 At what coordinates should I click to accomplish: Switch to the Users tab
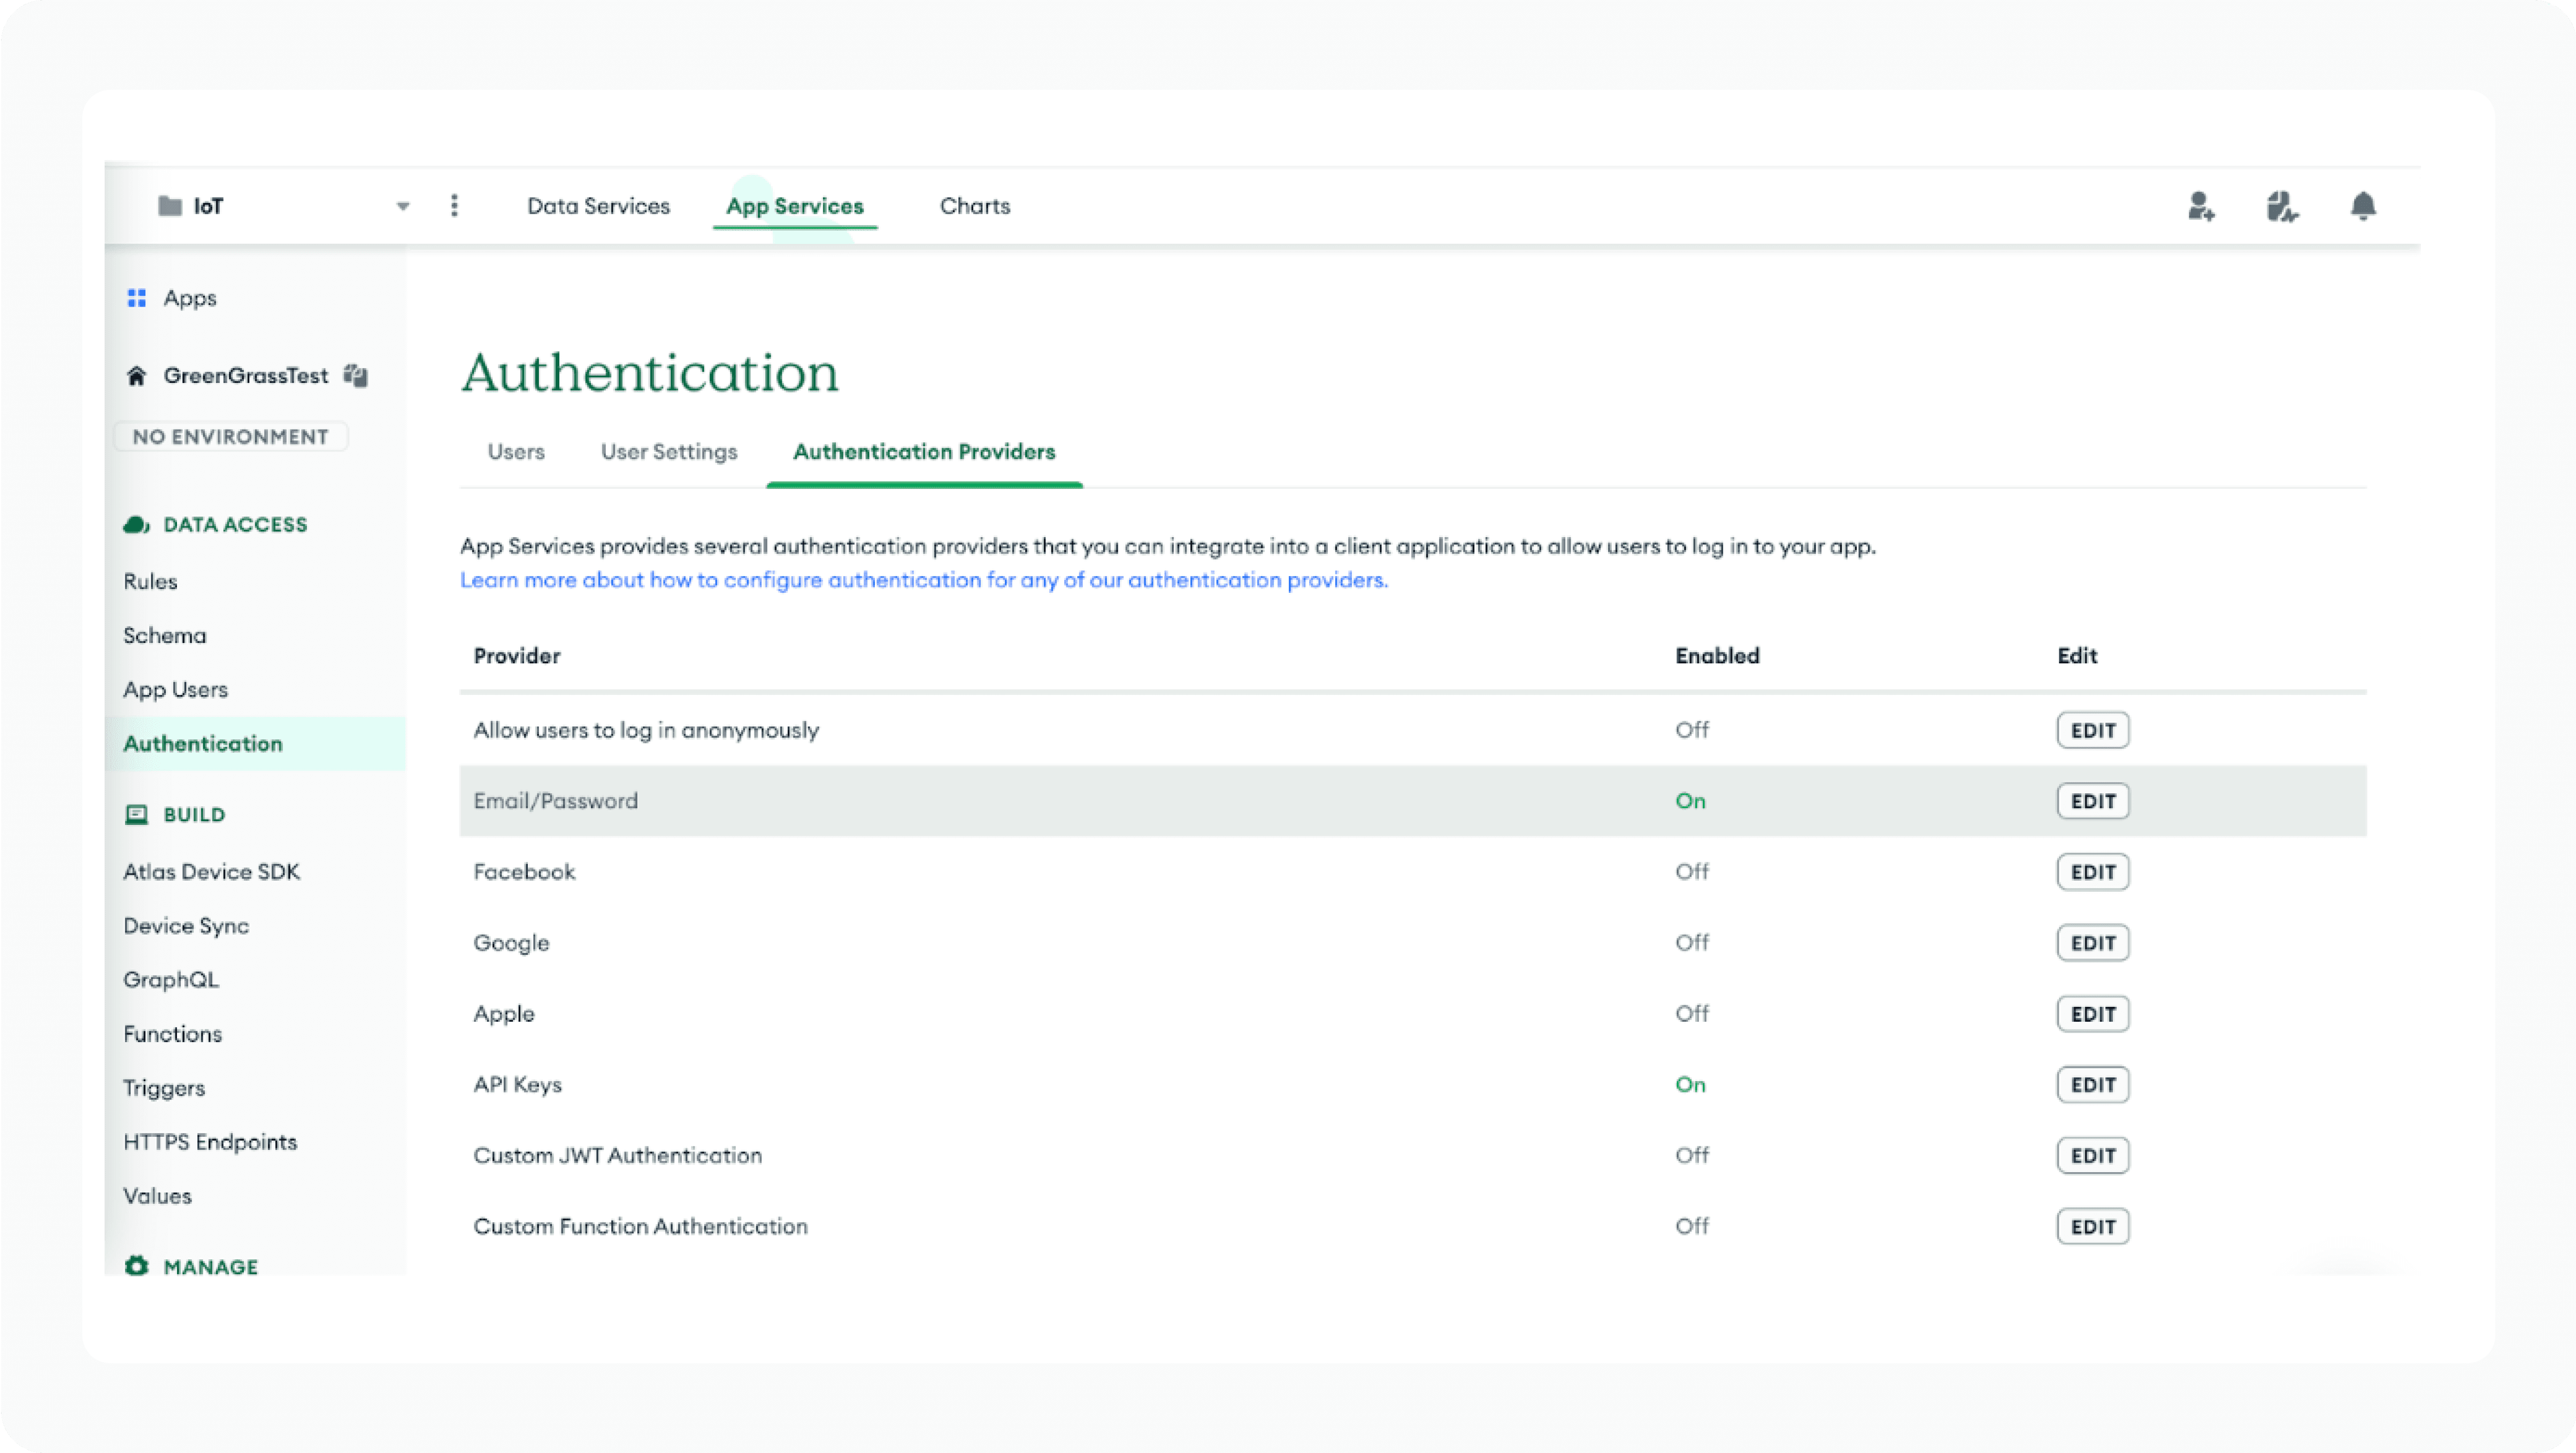516,452
